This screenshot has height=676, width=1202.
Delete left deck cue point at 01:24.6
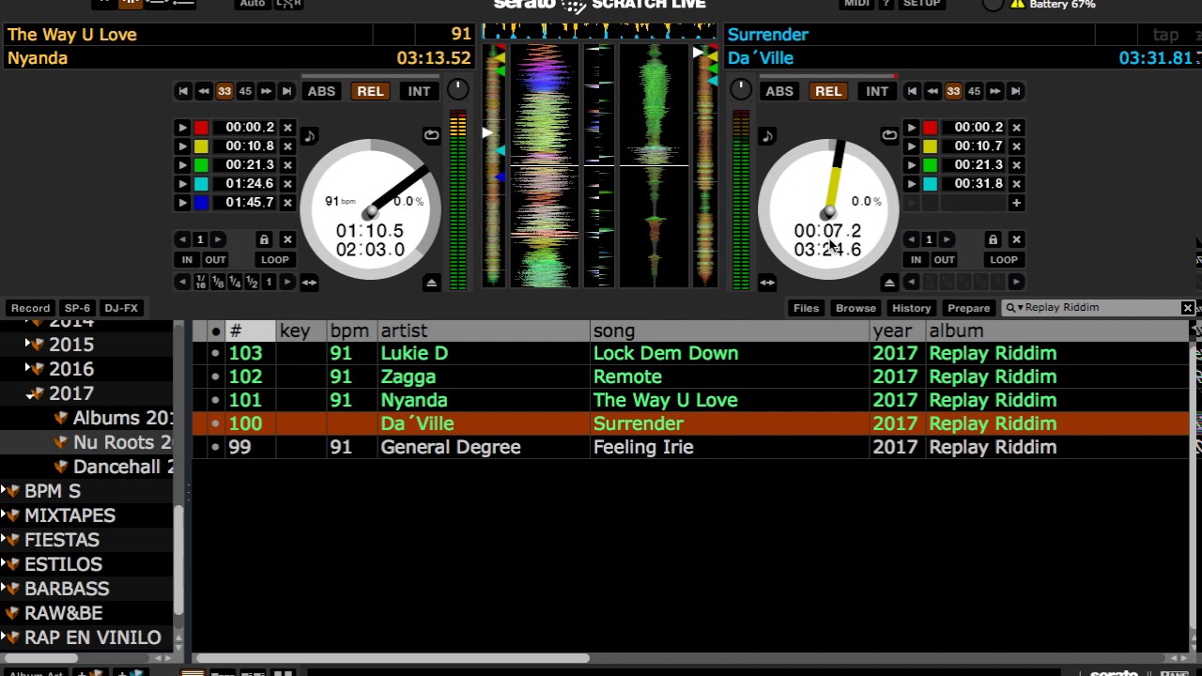[287, 184]
